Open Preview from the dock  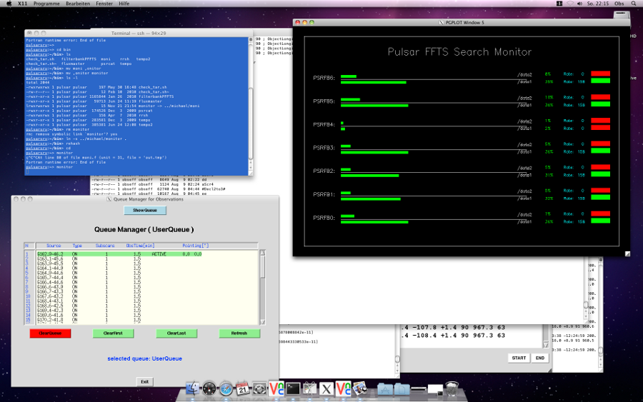pos(360,388)
